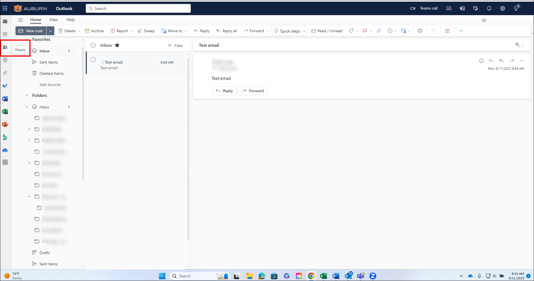Toggle select all messages in Inbox
This screenshot has height=281, width=534.
point(93,45)
